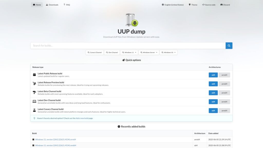Select arm64 for Latest Canary Channel build
Viewport: 263px width, 148px height.
pyautogui.click(x=224, y=110)
